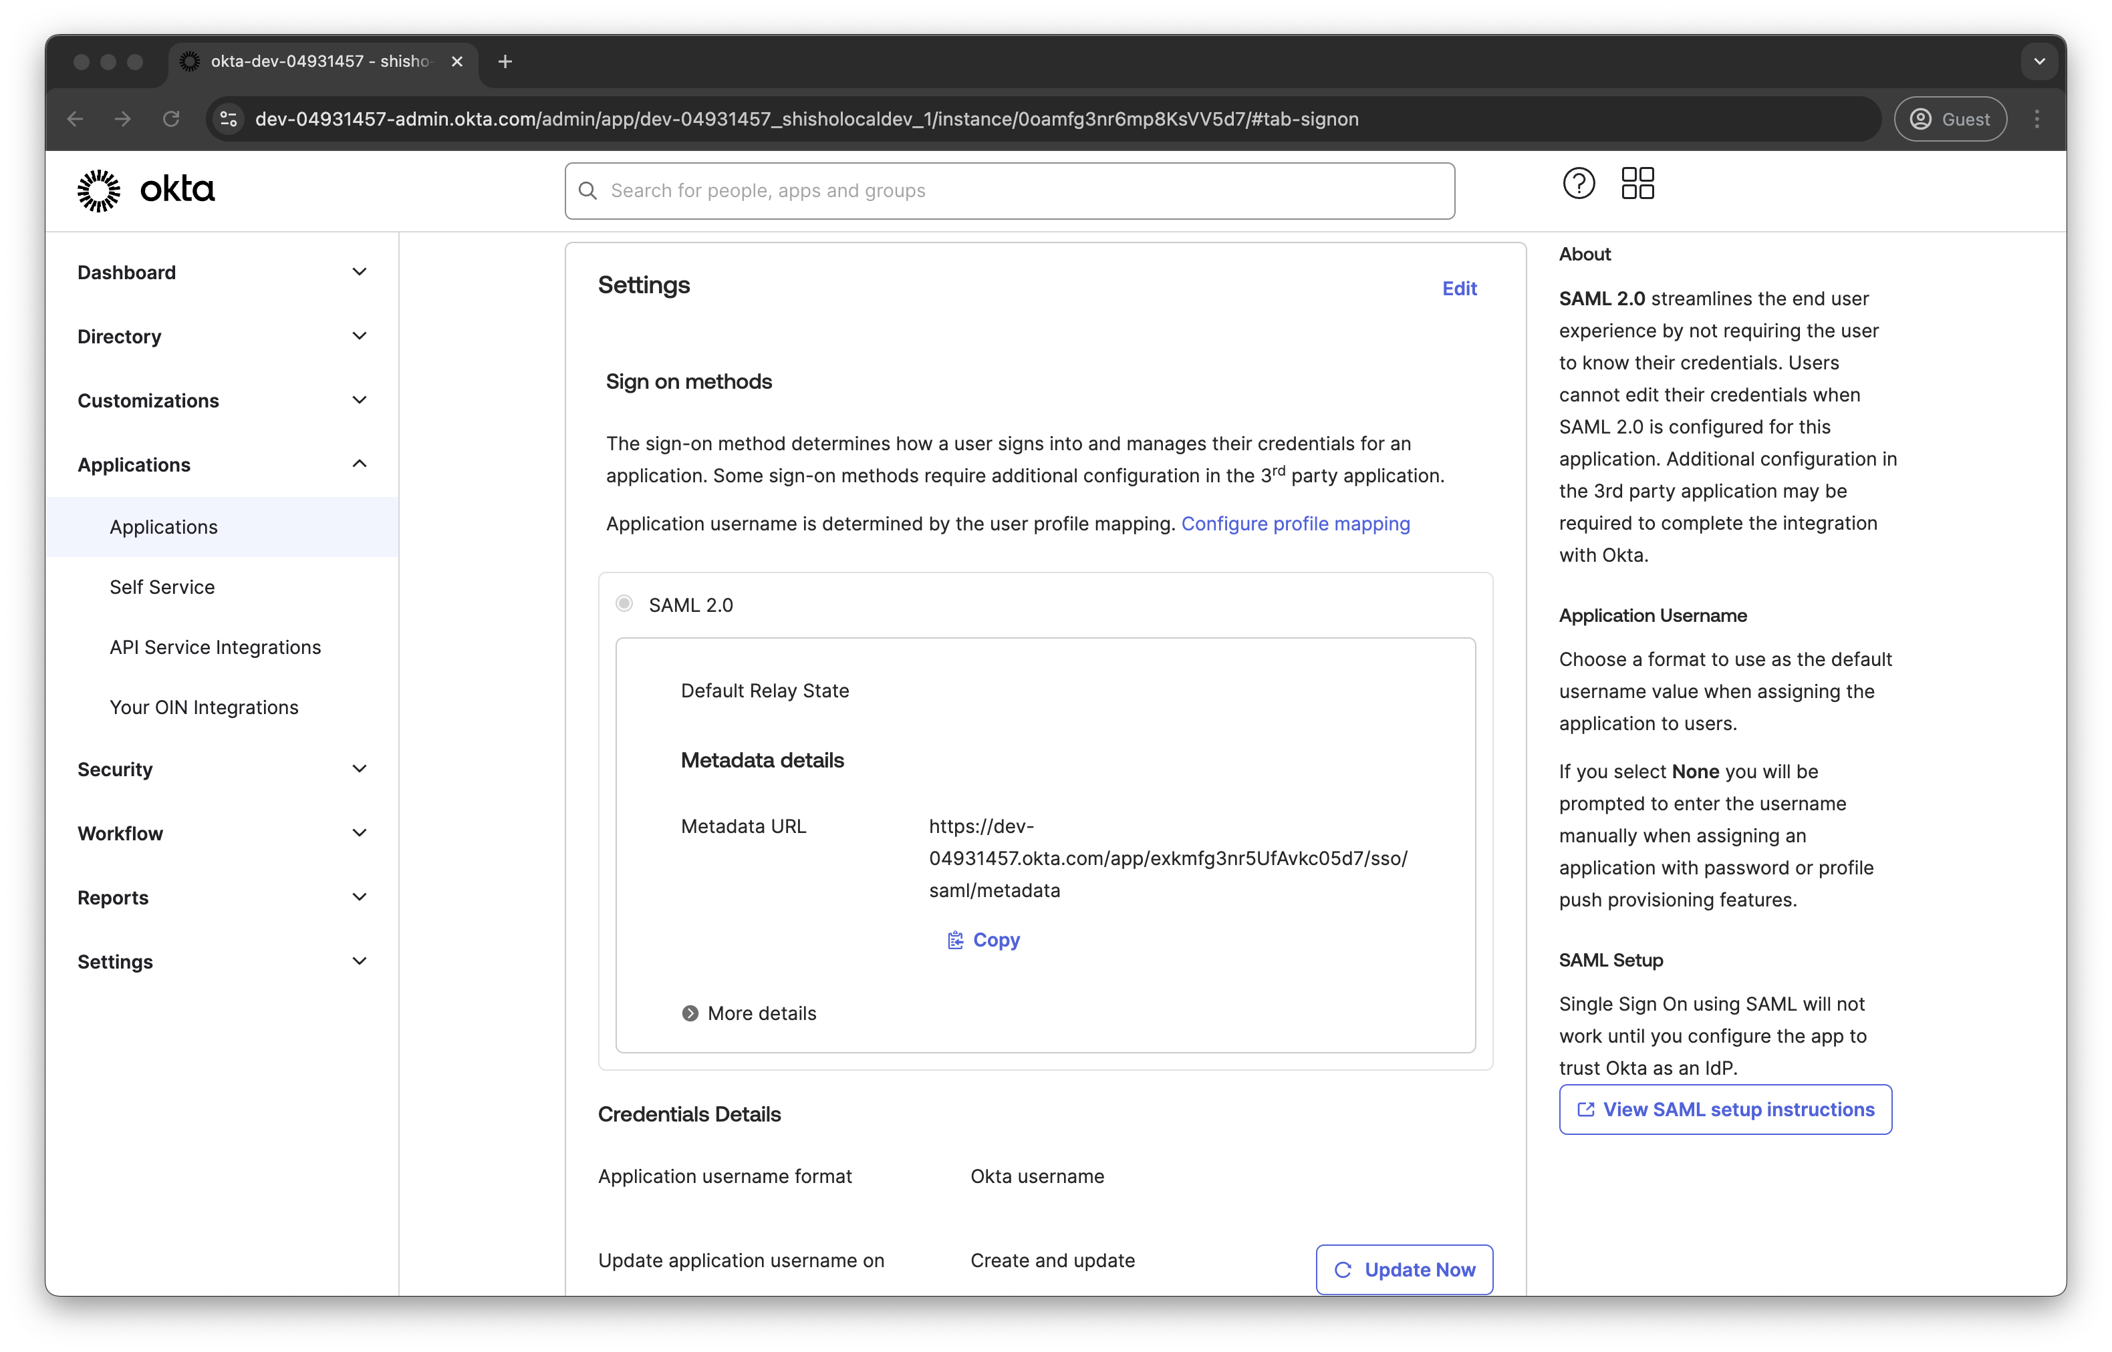Image resolution: width=2112 pixels, height=1352 pixels.
Task: Open Configure profile mapping link
Action: 1295,523
